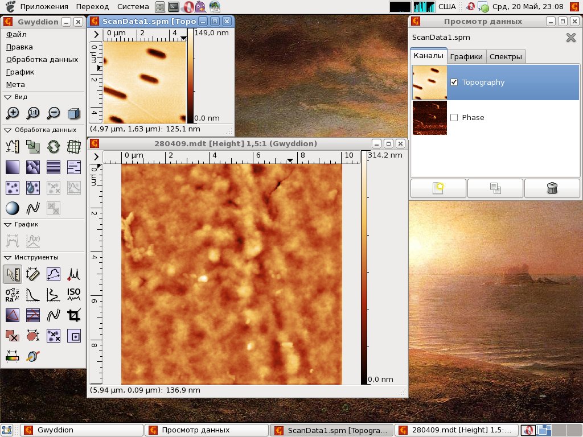
Task: Uncheck the Topography channel checkbox
Action: [454, 82]
